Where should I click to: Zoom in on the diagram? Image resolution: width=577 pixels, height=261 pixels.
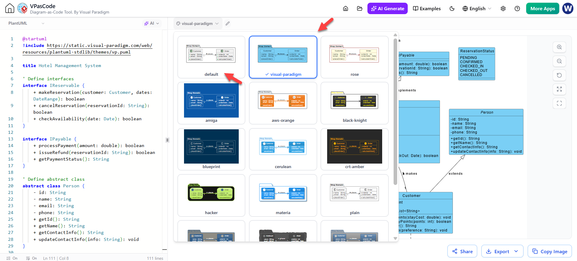point(559,47)
